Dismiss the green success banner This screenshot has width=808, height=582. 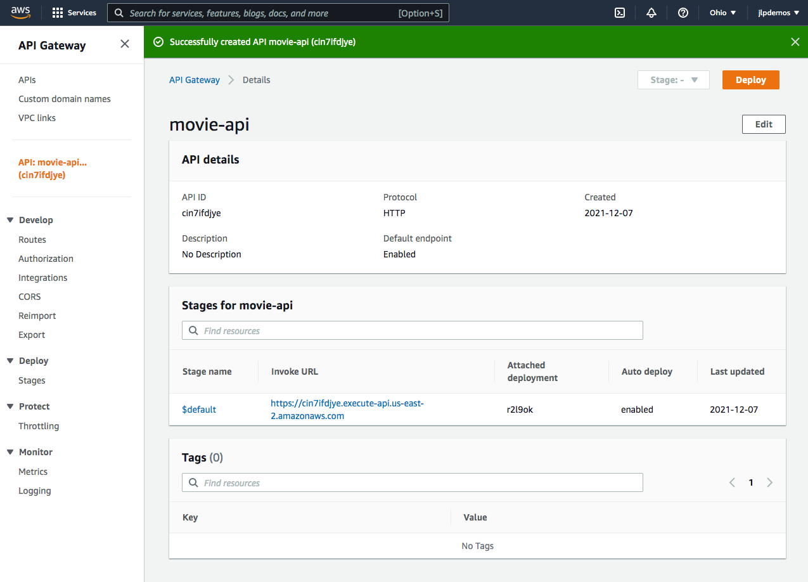point(795,42)
